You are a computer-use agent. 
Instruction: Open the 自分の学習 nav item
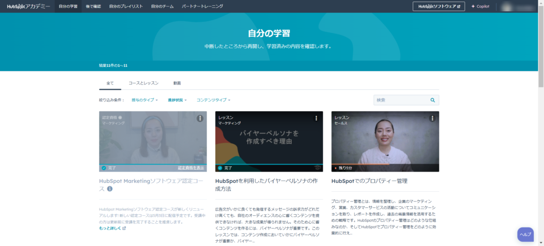pos(68,6)
